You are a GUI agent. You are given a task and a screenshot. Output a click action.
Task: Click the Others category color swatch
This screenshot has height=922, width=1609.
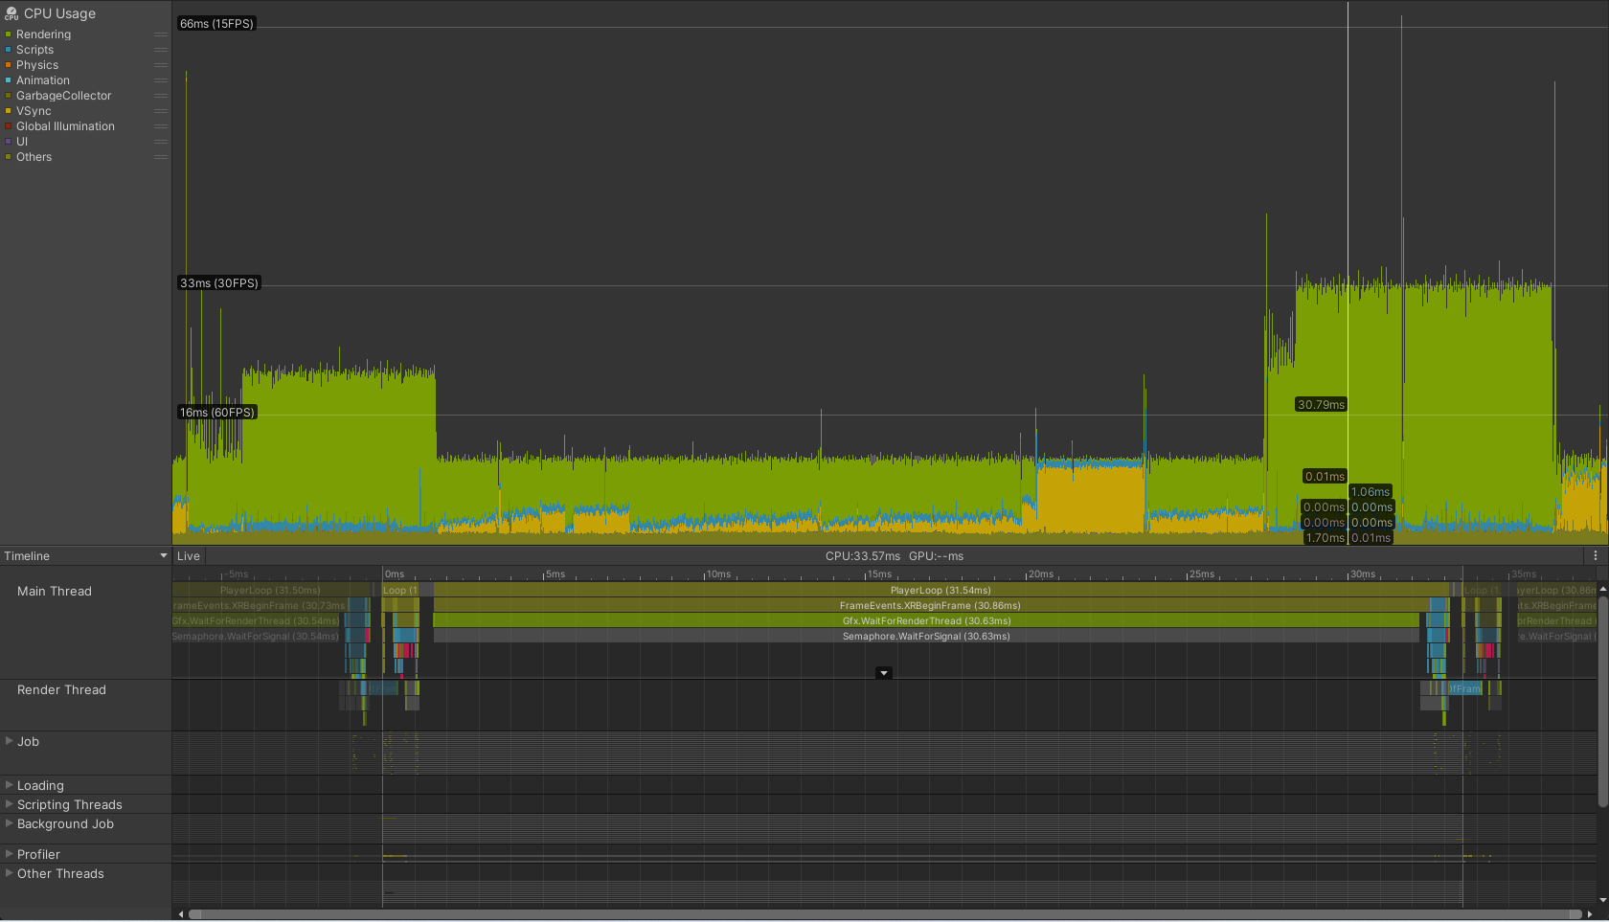pos(9,157)
